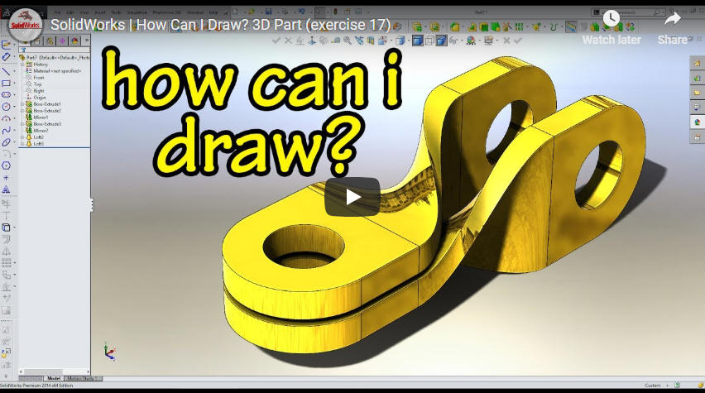This screenshot has height=393, width=705.
Task: Expand the Boss-Extrude2 feature node
Action: [22, 111]
